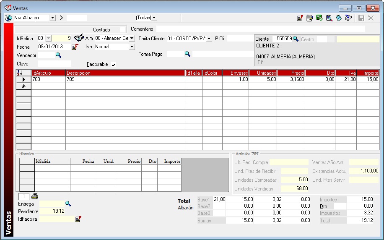Click the IdArticulo column header
Image resolution: width=384 pixels, height=240 pixels.
pos(49,73)
